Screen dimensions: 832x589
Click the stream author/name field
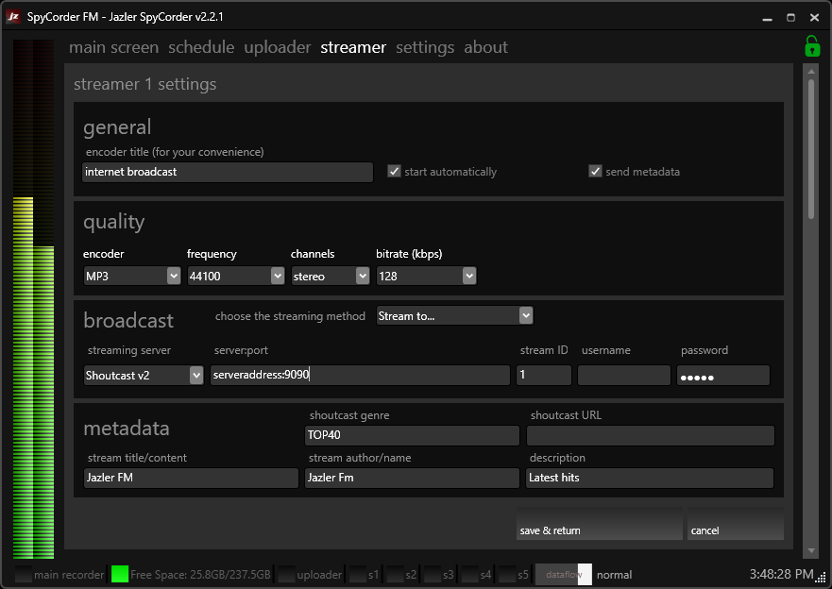[x=412, y=478]
